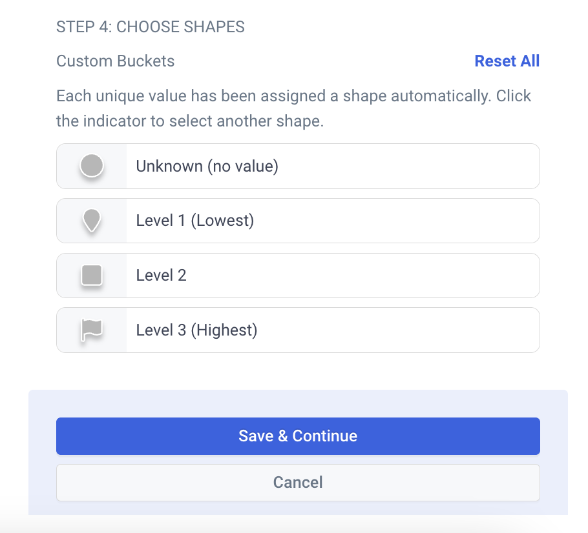Cancel the shape selection
This screenshot has height=533, width=588.
click(x=298, y=483)
